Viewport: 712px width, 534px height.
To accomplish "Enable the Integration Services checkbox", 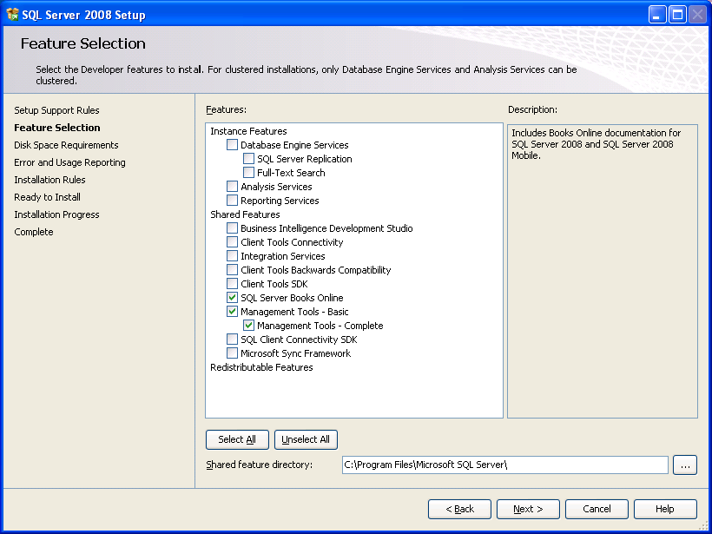I will coord(232,256).
